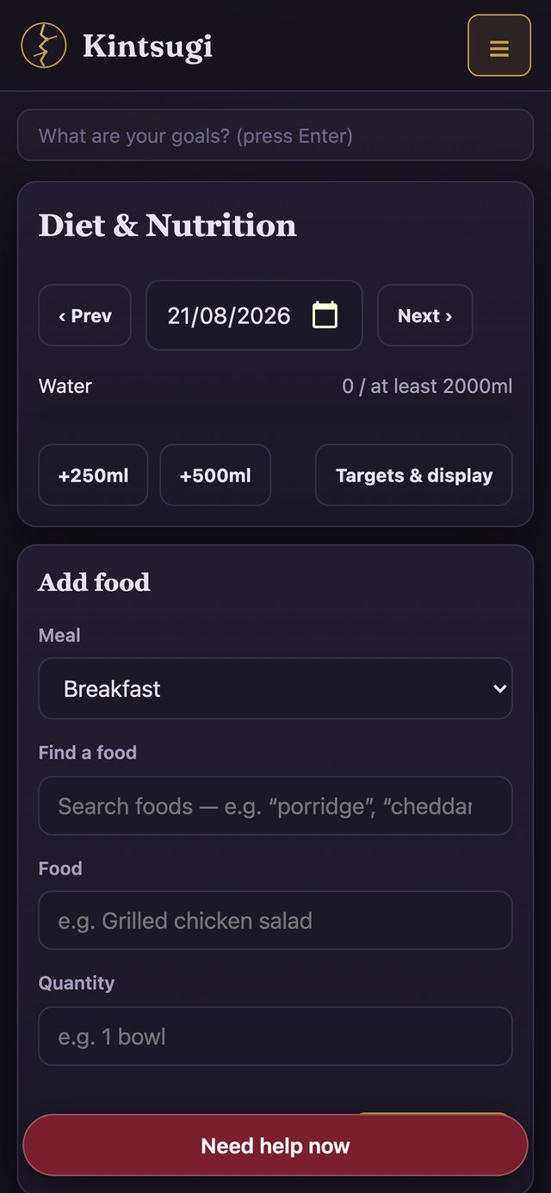Click the date field showing 21/08/2026
Image resolution: width=551 pixels, height=1193 pixels.
254,315
